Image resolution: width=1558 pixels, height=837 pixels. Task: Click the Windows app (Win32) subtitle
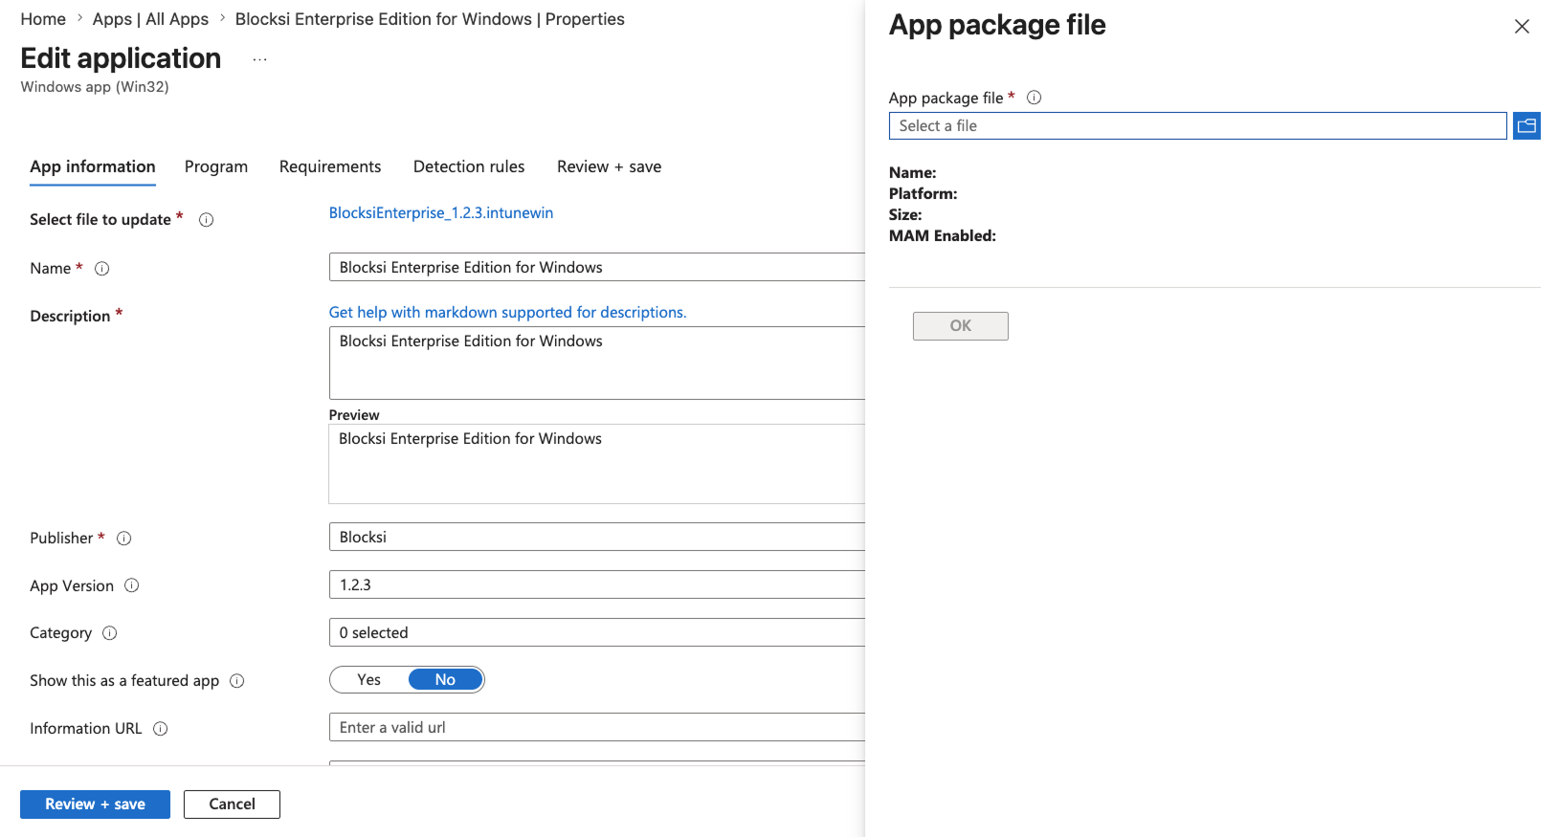pyautogui.click(x=95, y=87)
